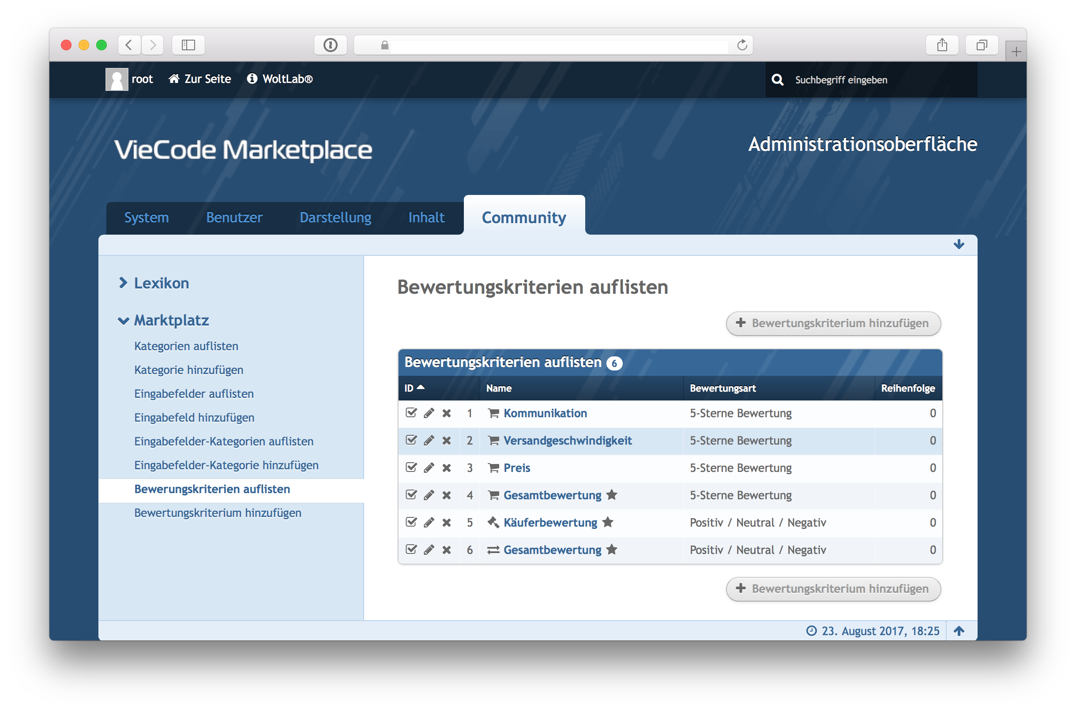
Task: Delete the Preis criterion with X icon
Action: point(447,468)
